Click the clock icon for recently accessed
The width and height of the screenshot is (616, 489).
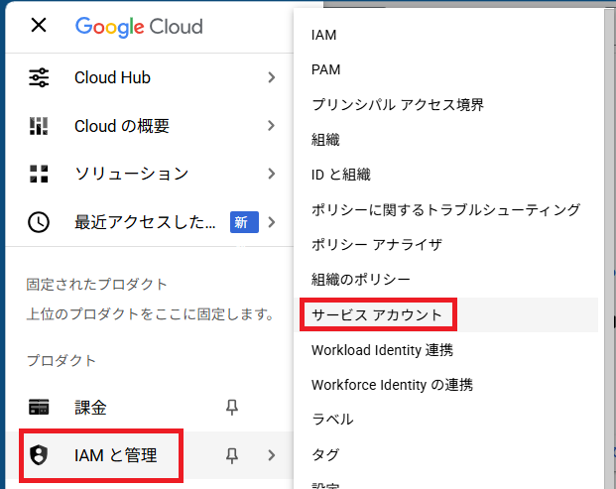pos(39,222)
